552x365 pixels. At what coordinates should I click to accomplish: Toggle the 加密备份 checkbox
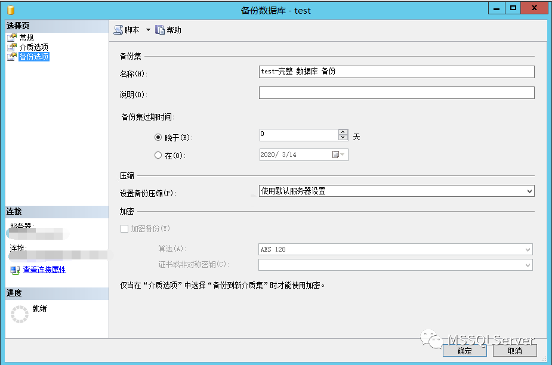pyautogui.click(x=124, y=229)
